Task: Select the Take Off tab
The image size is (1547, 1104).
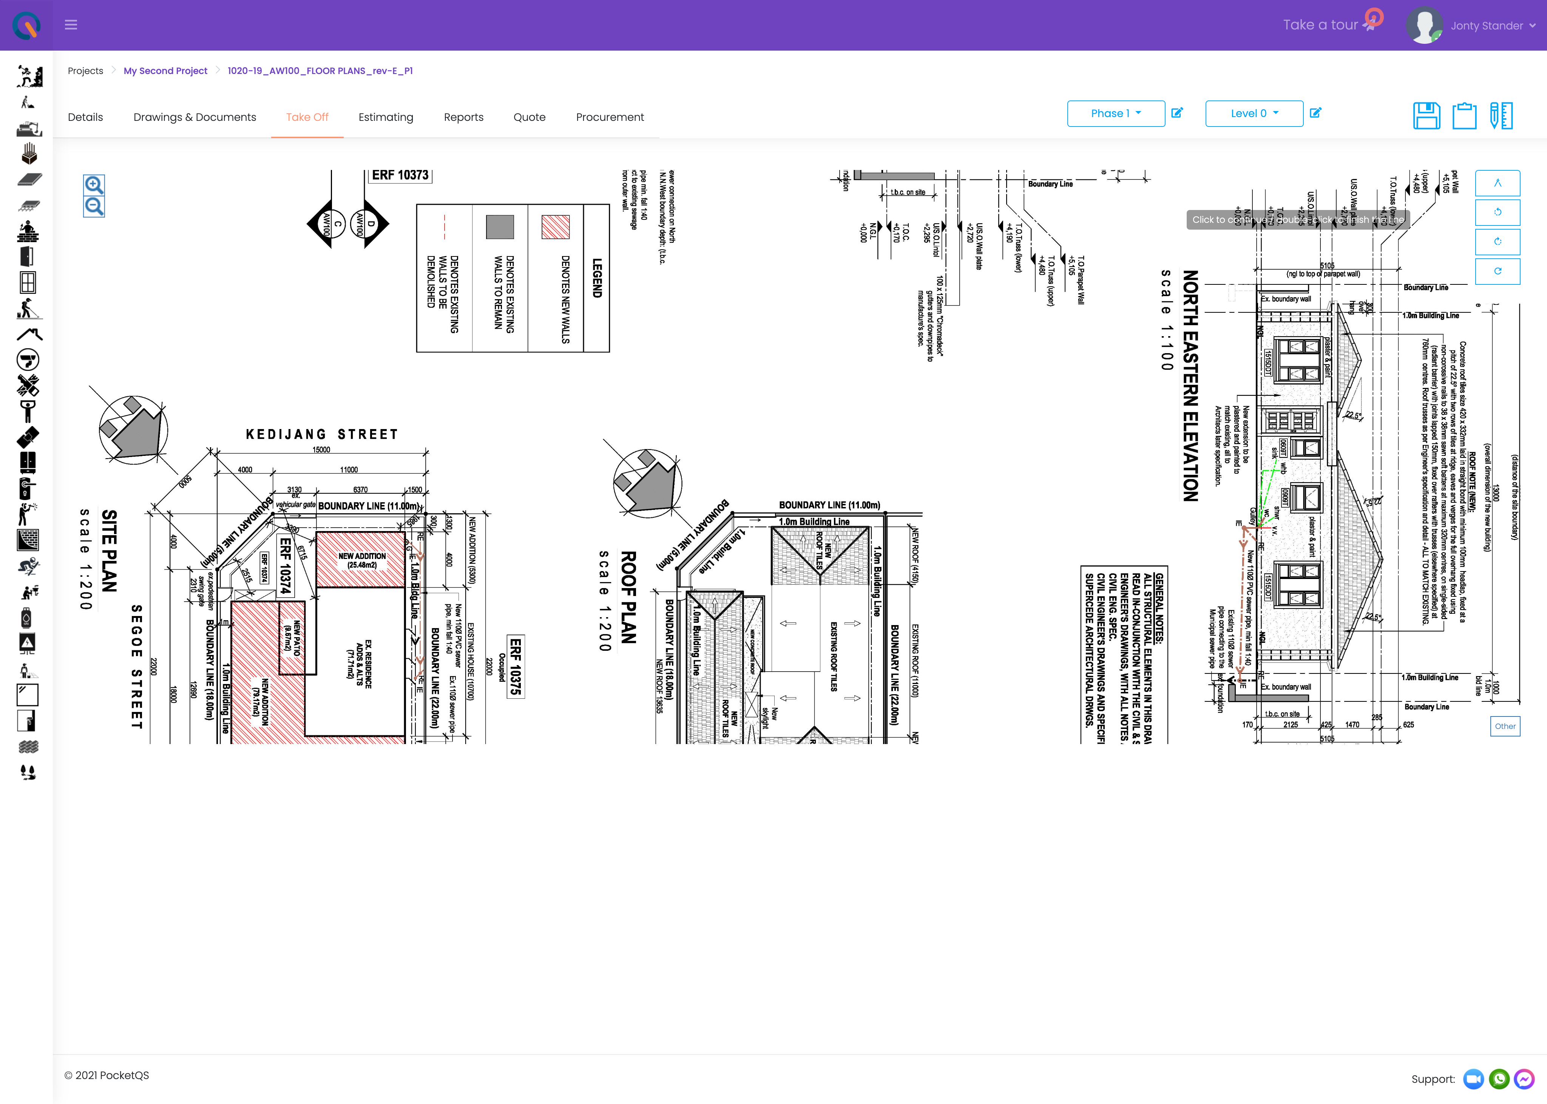Action: pos(307,117)
